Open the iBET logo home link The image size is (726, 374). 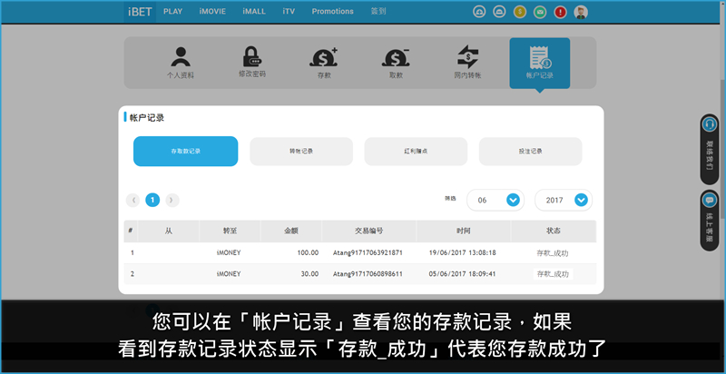(x=140, y=12)
